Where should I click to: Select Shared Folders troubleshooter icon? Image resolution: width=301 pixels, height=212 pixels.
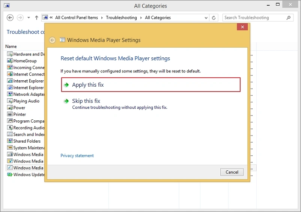coord(10,141)
